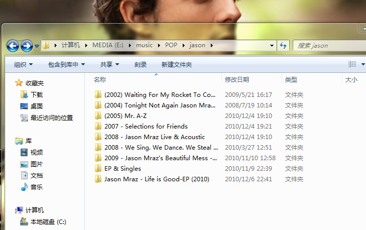Open the address bar history dropdown
Image resolution: width=366 pixels, height=230 pixels.
[x=272, y=46]
